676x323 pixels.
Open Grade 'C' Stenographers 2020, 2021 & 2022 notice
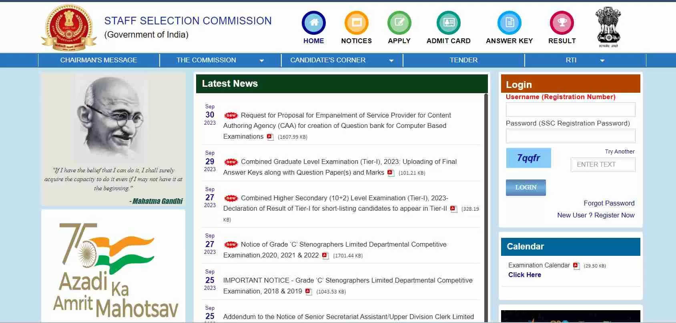coord(335,250)
